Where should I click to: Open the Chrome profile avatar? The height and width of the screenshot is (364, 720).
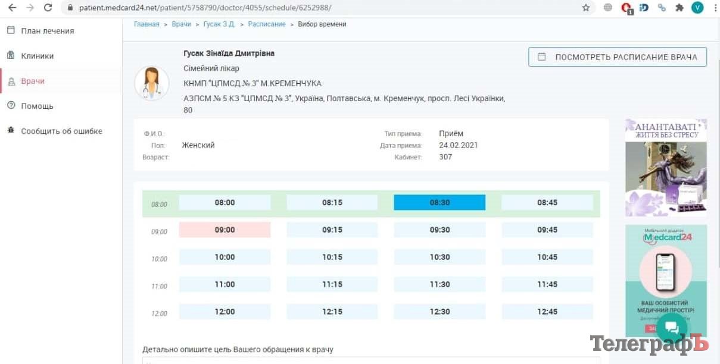(697, 8)
